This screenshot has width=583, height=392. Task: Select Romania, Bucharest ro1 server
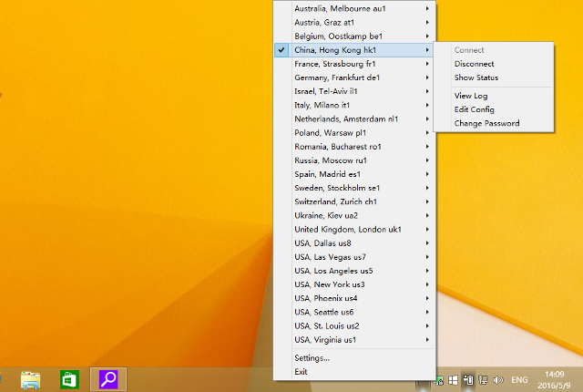[354, 147]
